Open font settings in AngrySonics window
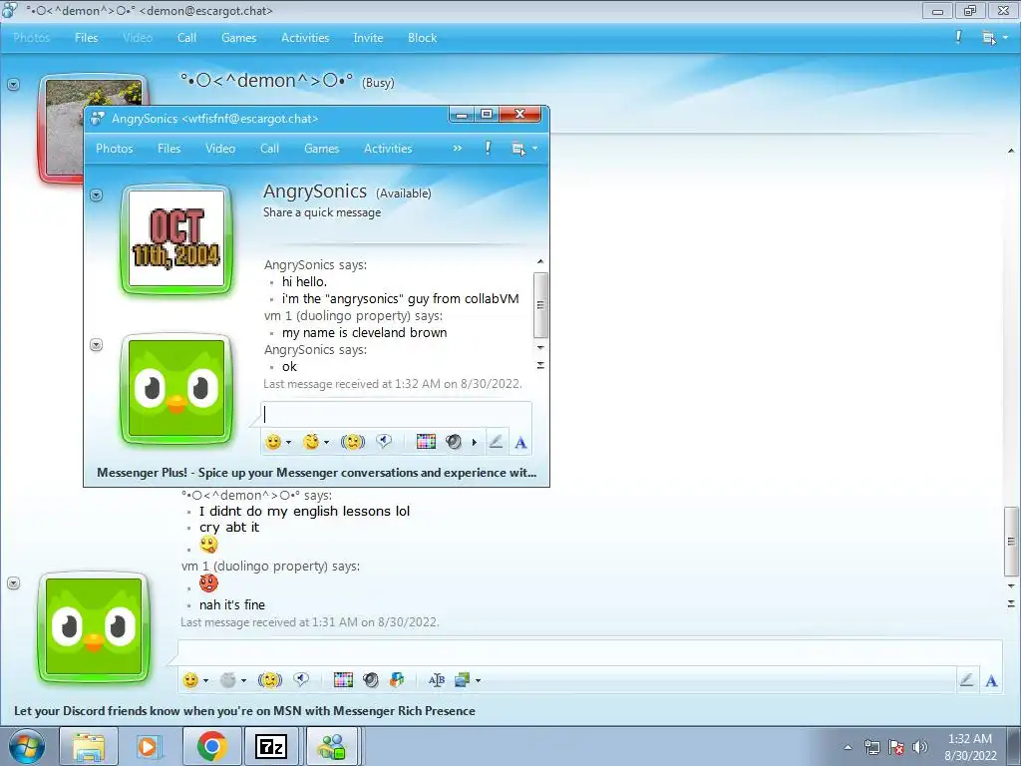 pyautogui.click(x=520, y=443)
